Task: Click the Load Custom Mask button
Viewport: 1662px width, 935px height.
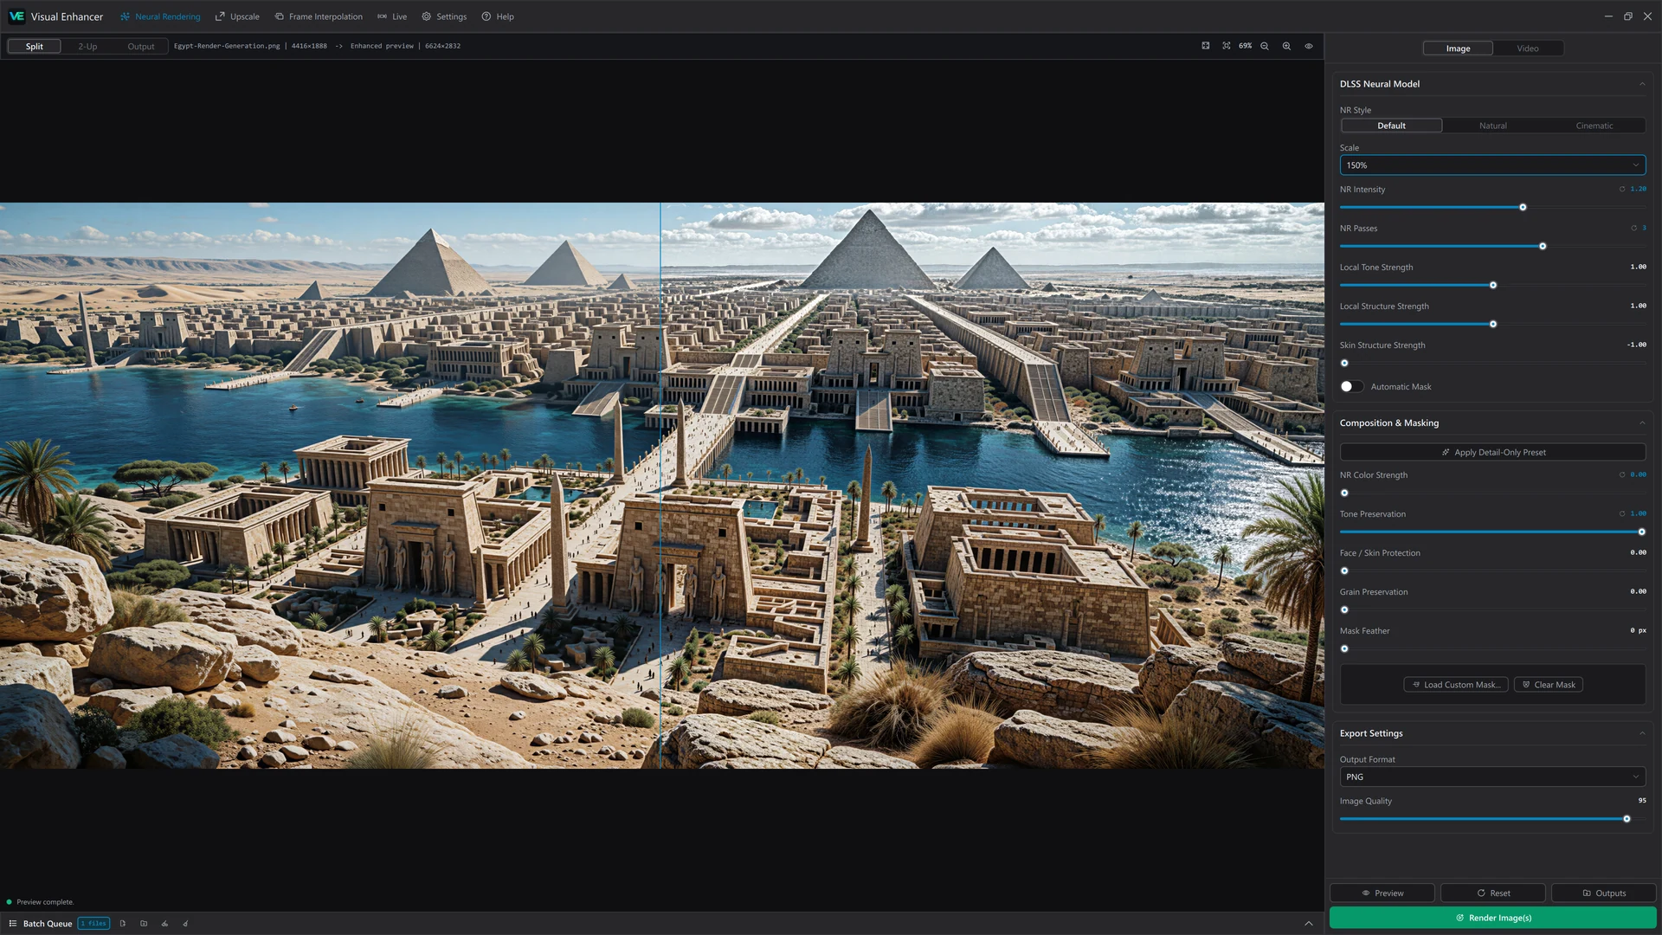Action: pos(1456,685)
